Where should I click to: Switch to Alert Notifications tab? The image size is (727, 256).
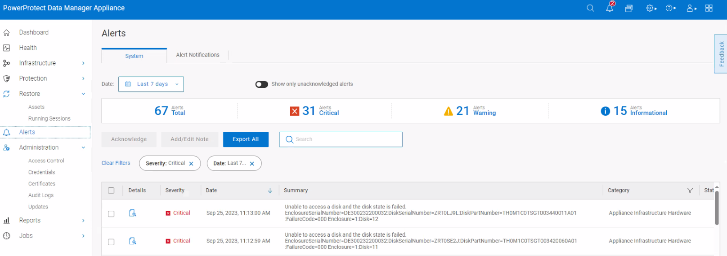click(x=197, y=55)
